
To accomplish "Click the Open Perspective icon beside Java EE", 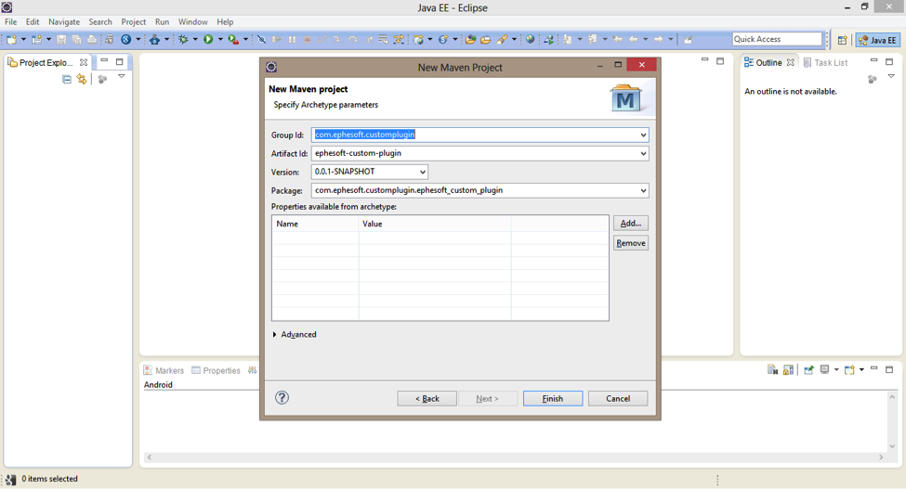I will (842, 40).
